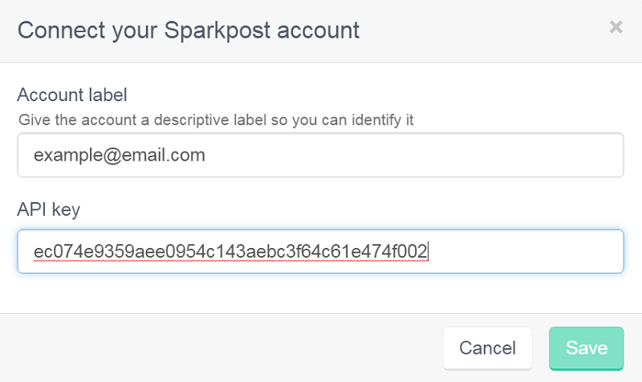
Task: Click the dialog footer left of Cancel
Action: click(x=221, y=348)
